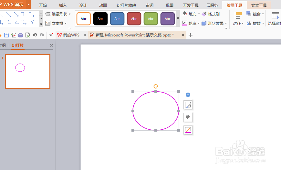The height and width of the screenshot is (170, 281).
Task: Select the curved arrow connector shape
Action: click(16, 22)
